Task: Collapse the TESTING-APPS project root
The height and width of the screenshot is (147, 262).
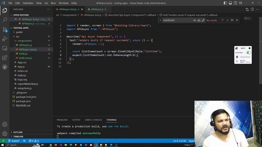Action: 21,28
